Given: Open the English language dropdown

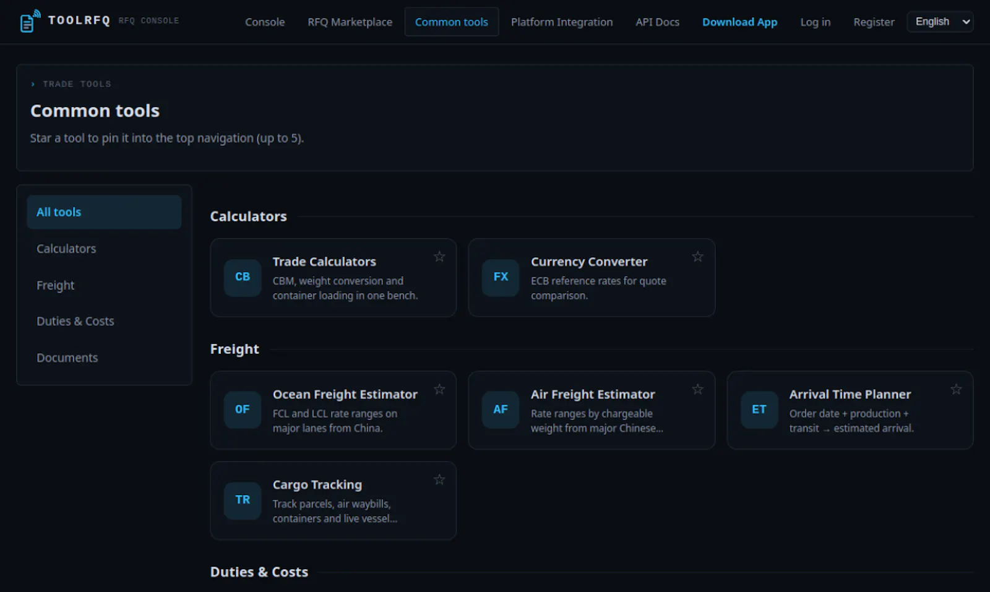Looking at the screenshot, I should (x=940, y=22).
